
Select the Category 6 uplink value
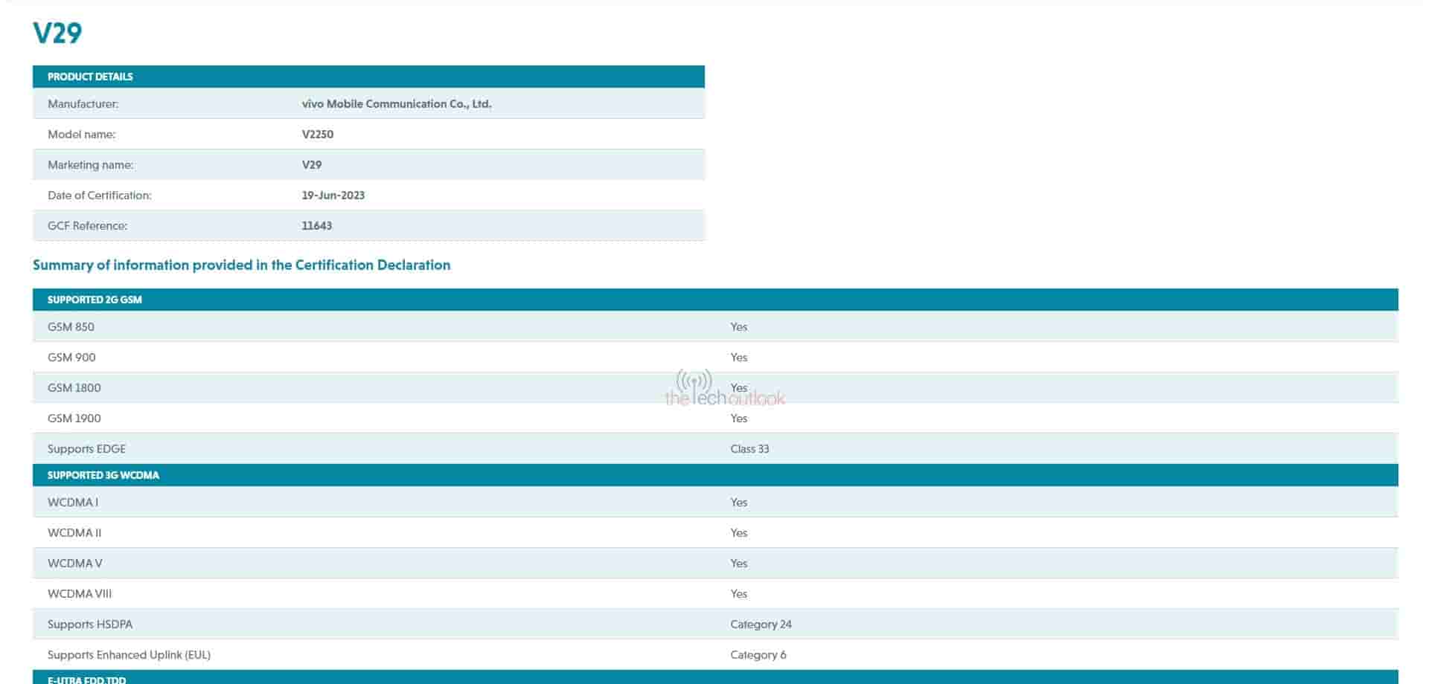point(758,655)
